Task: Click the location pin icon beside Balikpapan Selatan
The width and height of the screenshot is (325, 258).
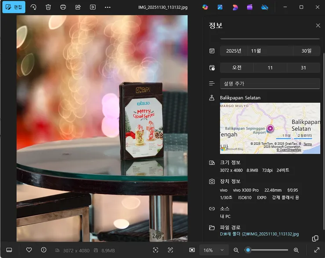Action: pos(212,98)
